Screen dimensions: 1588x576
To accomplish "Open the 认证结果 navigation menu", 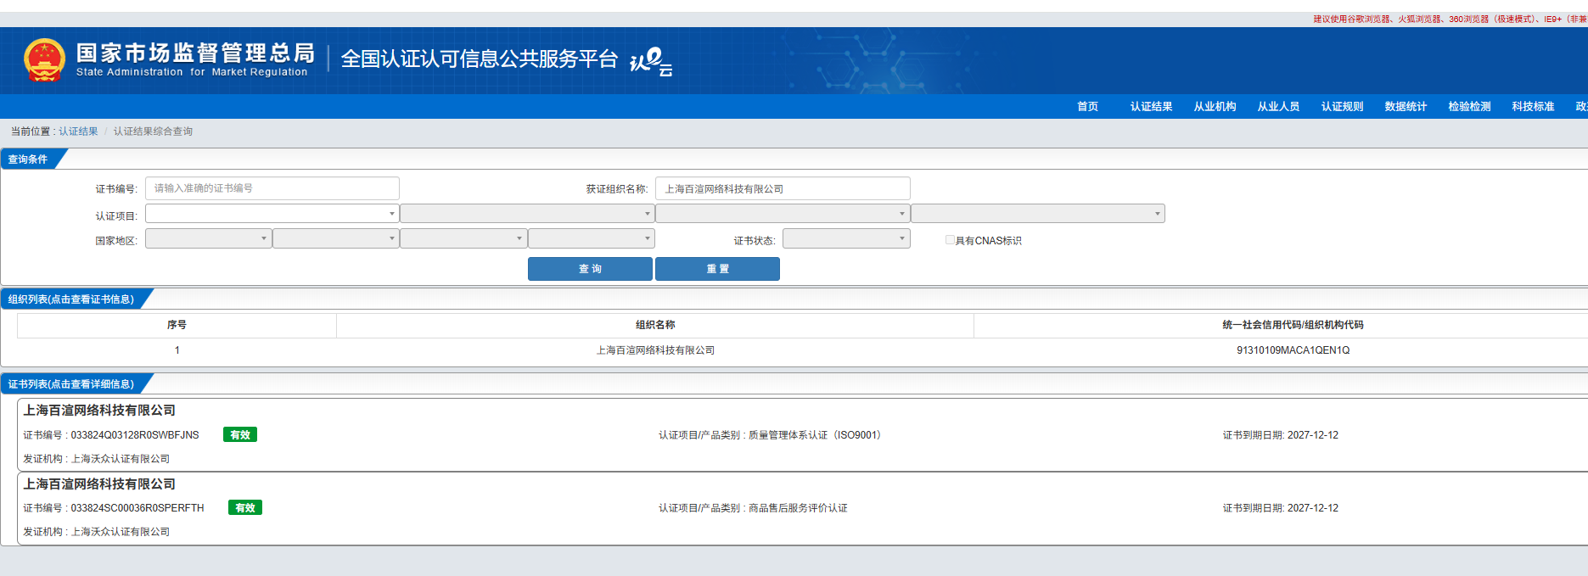I will [1151, 107].
